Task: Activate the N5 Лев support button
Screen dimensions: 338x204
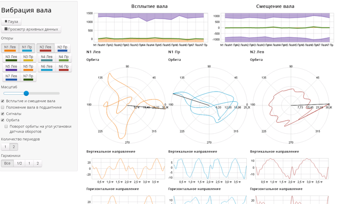Action: [11, 68]
